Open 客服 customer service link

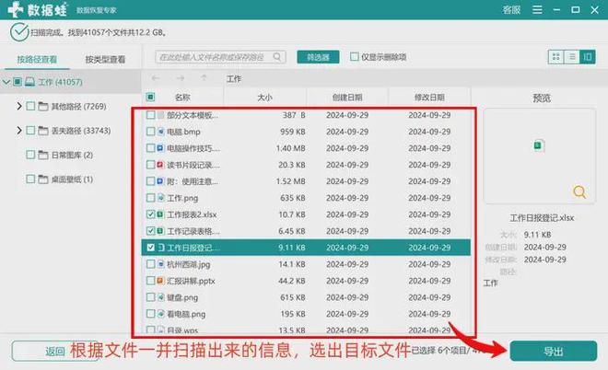(511, 10)
